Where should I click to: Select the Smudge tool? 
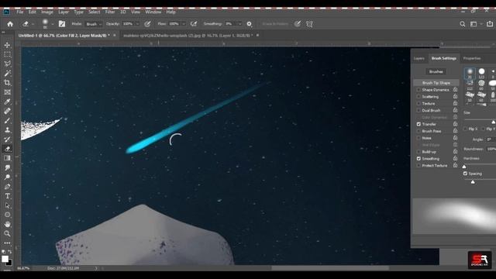(x=7, y=167)
